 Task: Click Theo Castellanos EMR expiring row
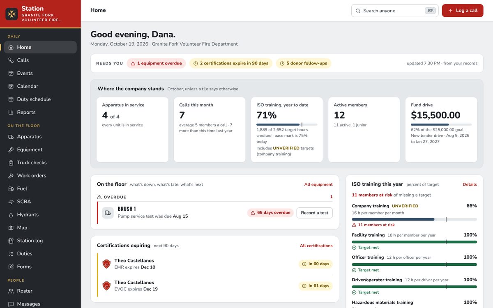click(215, 264)
